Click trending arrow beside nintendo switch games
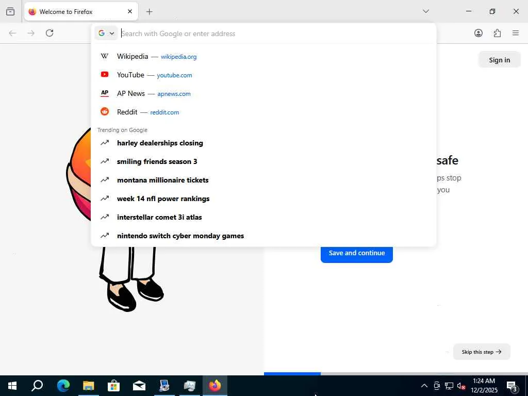 pyautogui.click(x=105, y=235)
